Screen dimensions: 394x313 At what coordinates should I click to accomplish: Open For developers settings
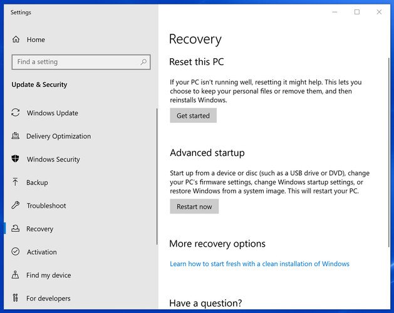(x=48, y=299)
